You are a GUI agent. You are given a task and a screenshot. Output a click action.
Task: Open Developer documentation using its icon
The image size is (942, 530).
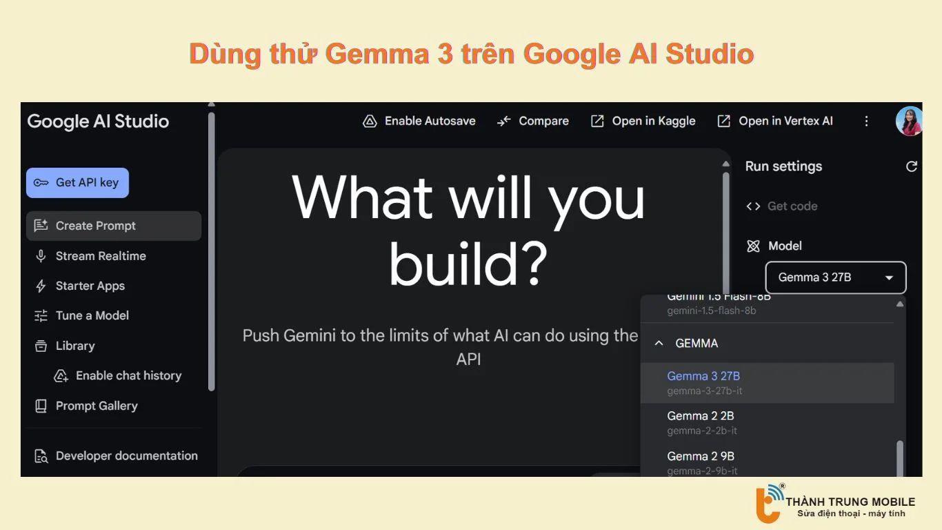tap(41, 455)
